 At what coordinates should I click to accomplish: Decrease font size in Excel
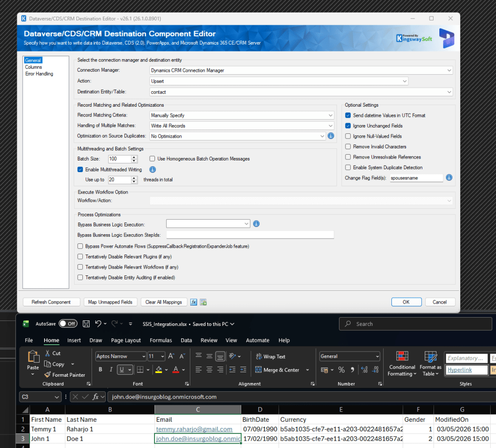pyautogui.click(x=182, y=356)
